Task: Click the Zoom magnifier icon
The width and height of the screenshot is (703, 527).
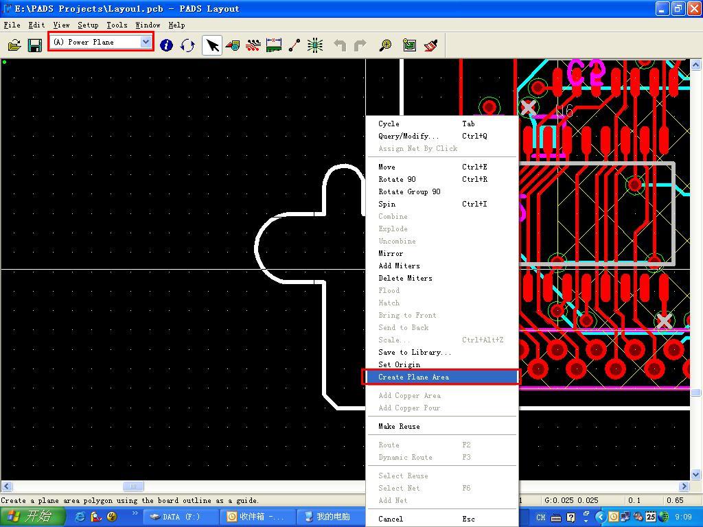Action: click(x=386, y=45)
